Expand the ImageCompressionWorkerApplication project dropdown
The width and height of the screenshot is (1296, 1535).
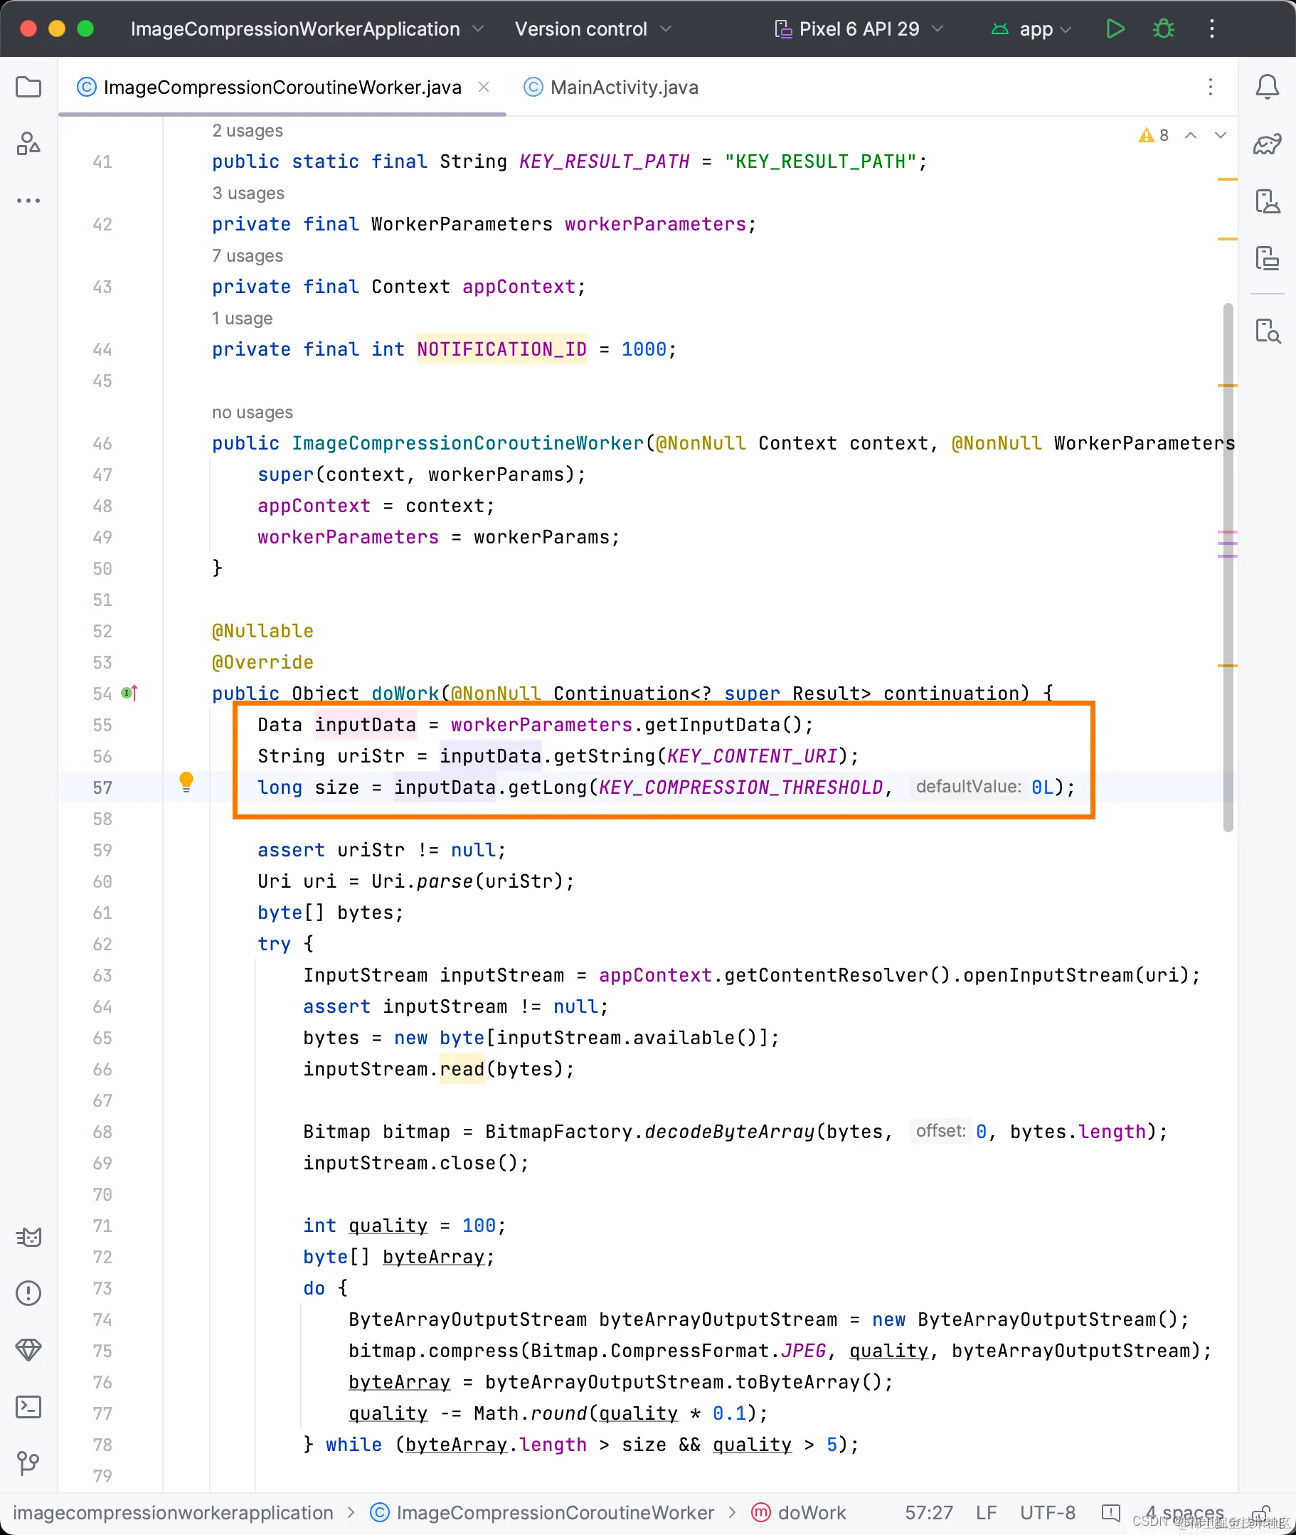pyautogui.click(x=307, y=28)
